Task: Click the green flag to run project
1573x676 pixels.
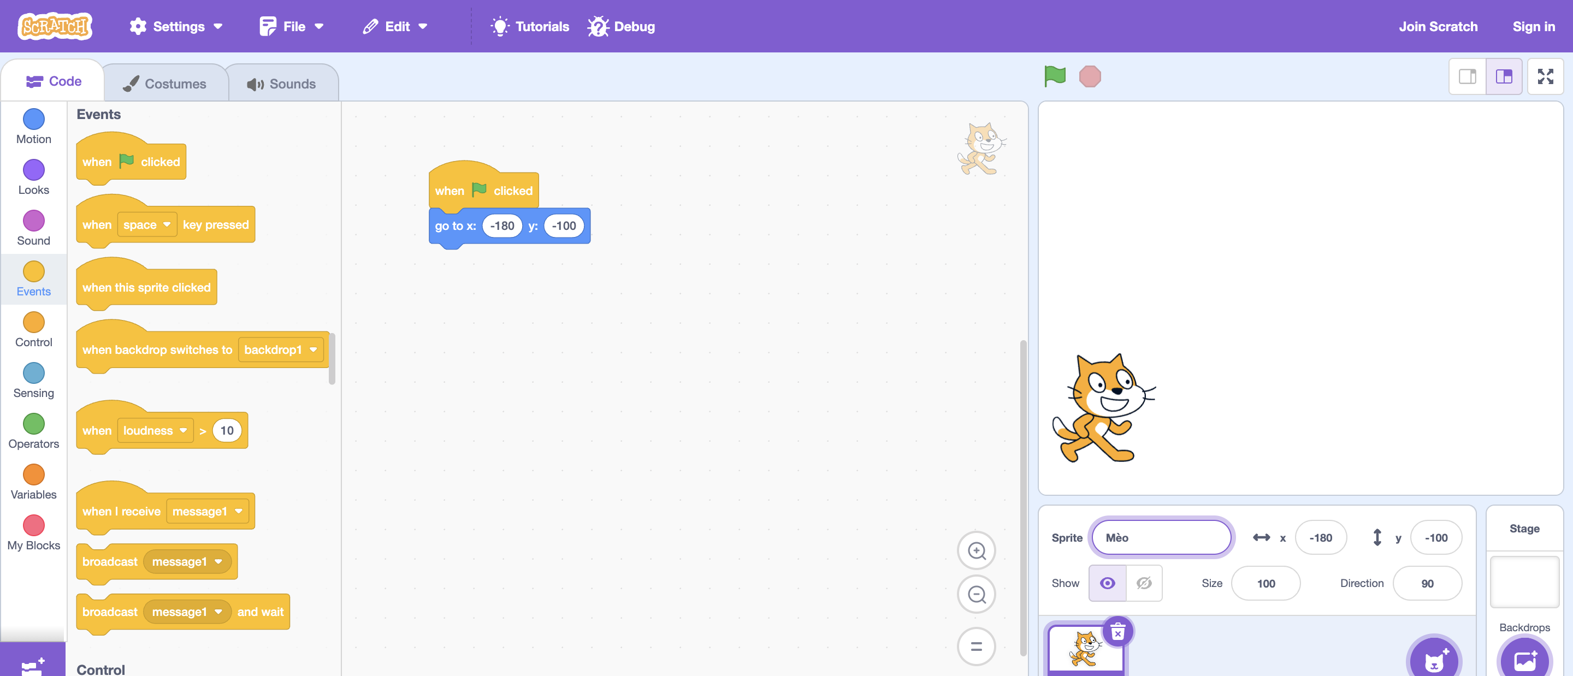Action: (x=1055, y=76)
